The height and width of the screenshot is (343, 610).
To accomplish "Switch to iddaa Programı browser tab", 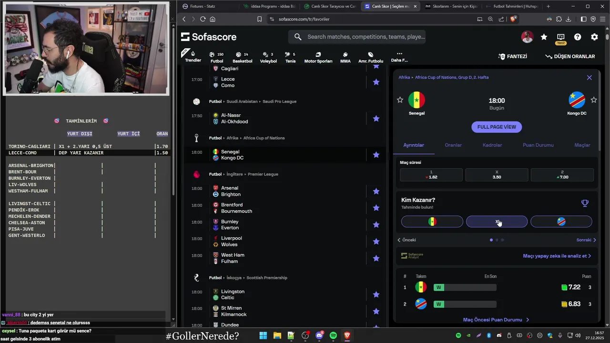I will point(270,6).
